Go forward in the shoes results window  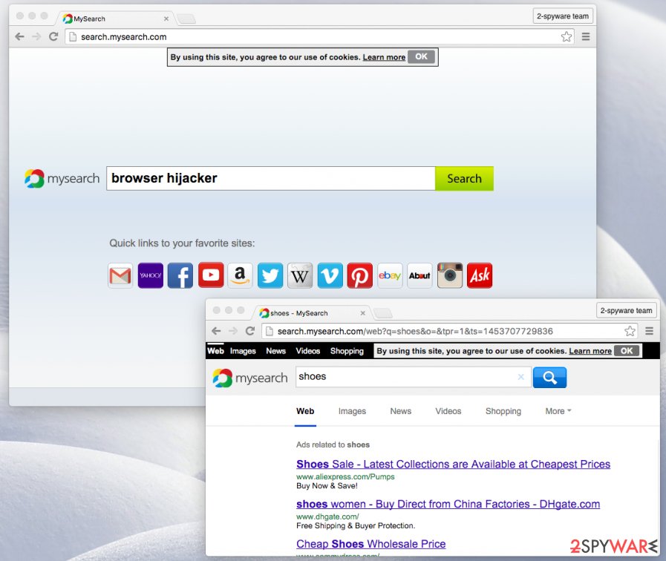[232, 331]
